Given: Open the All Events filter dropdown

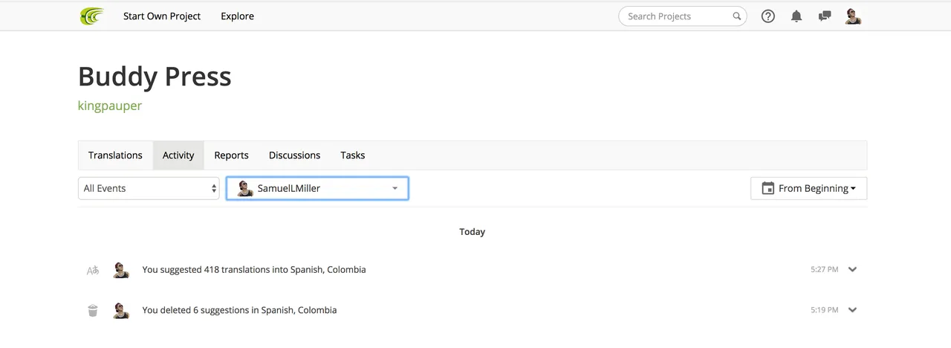Looking at the screenshot, I should coord(149,188).
